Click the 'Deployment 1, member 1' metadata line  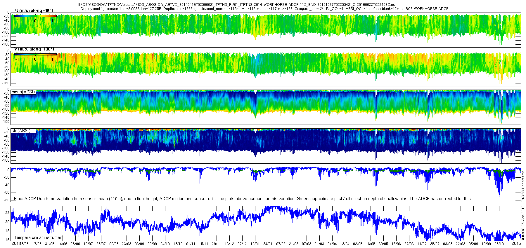coord(264,9)
